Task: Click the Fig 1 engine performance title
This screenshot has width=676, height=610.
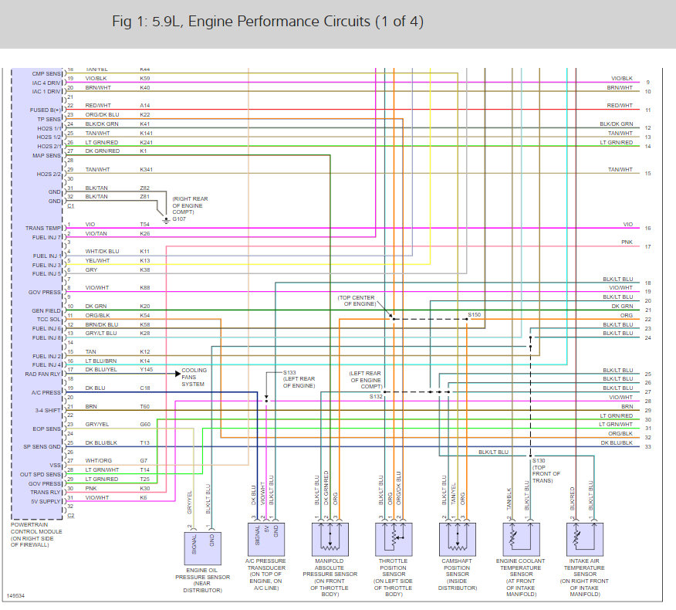Action: [268, 22]
